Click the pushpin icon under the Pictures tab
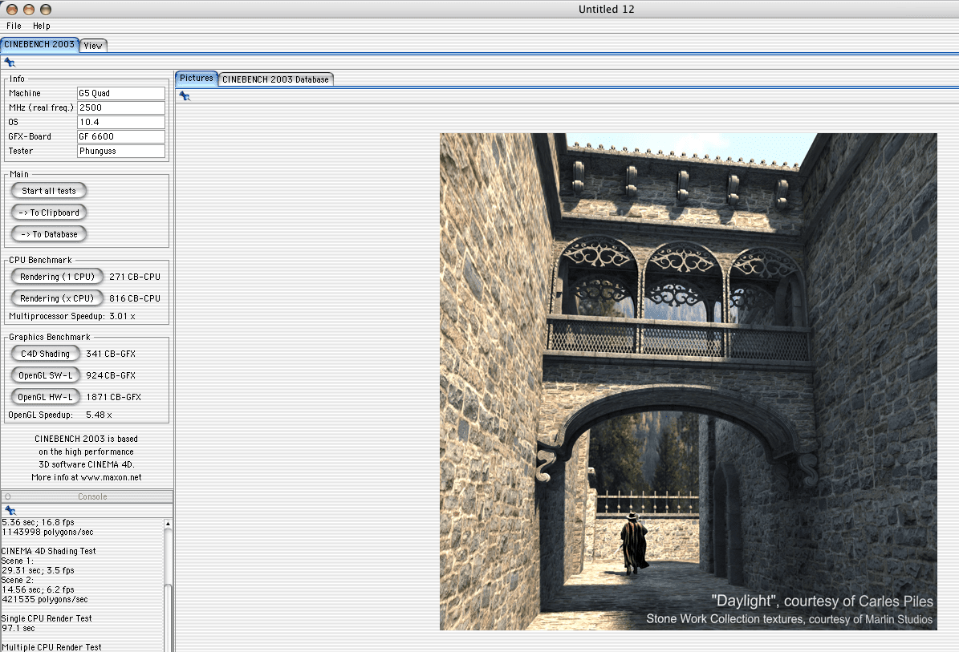Image resolution: width=959 pixels, height=652 pixels. pos(185,95)
